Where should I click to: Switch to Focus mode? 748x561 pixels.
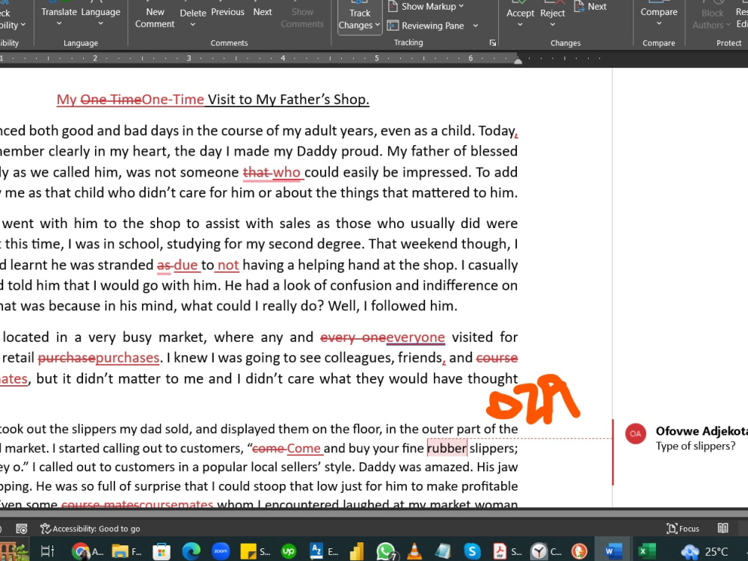point(683,529)
